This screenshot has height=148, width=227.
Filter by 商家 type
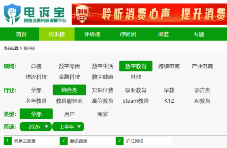[102, 114]
